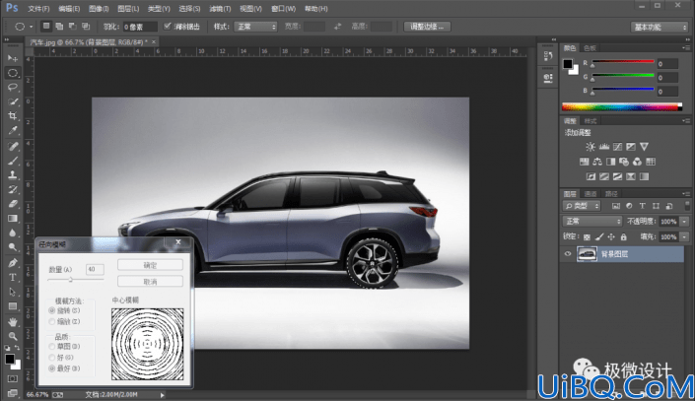The image size is (695, 401).
Task: Toggle the anti-alias checkbox
Action: point(168,27)
